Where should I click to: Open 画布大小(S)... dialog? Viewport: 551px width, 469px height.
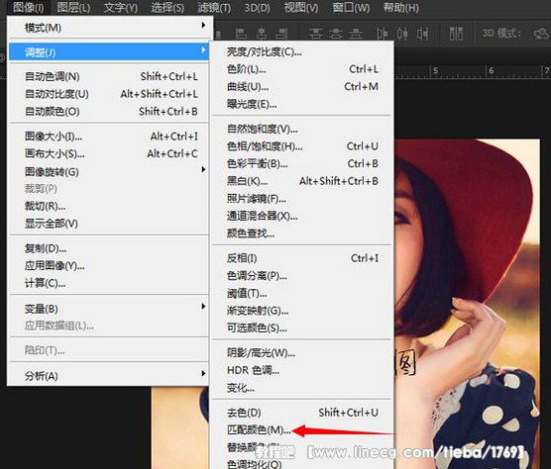108,153
